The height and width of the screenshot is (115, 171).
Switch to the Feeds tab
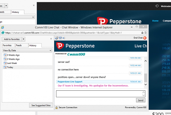(22, 45)
